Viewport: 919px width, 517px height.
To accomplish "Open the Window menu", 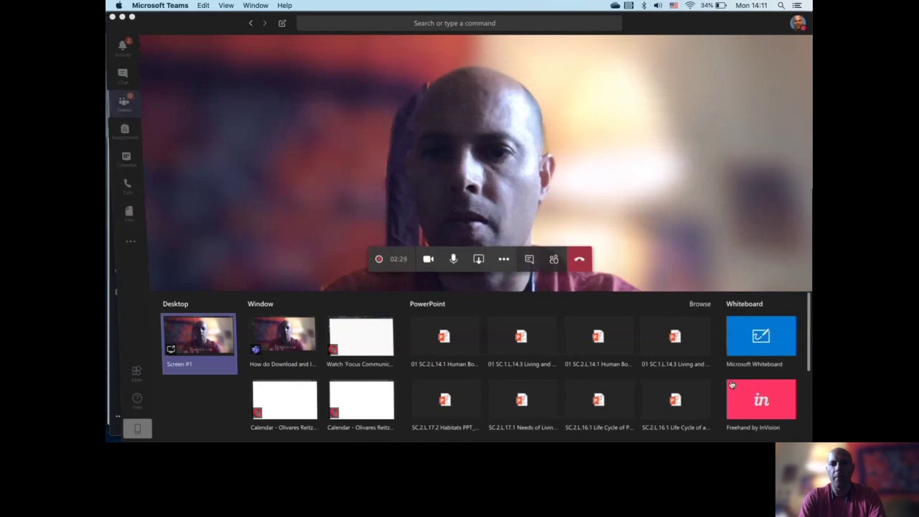I will tap(256, 5).
